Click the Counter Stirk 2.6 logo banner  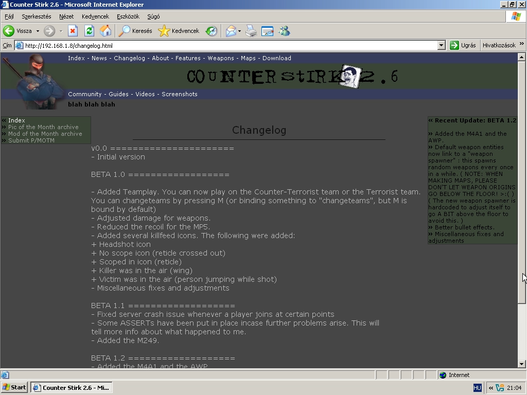(292, 76)
